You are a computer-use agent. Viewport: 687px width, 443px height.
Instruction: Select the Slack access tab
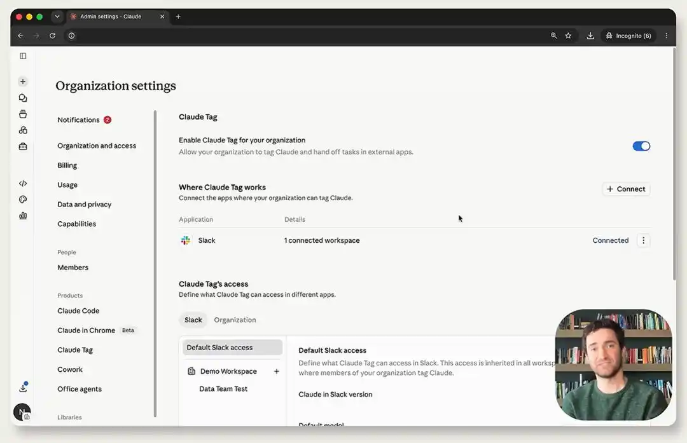[193, 320]
